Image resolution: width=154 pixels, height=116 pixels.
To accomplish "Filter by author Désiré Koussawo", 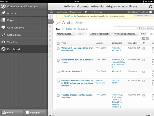I will (100, 82).
